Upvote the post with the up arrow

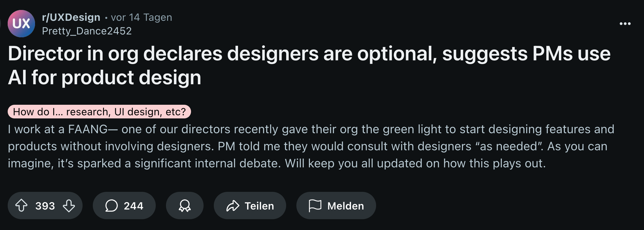tap(21, 206)
